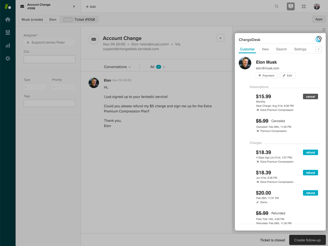Screen dimensions: 328x246
Task: Expand the Conversations dropdown
Action: [117, 67]
